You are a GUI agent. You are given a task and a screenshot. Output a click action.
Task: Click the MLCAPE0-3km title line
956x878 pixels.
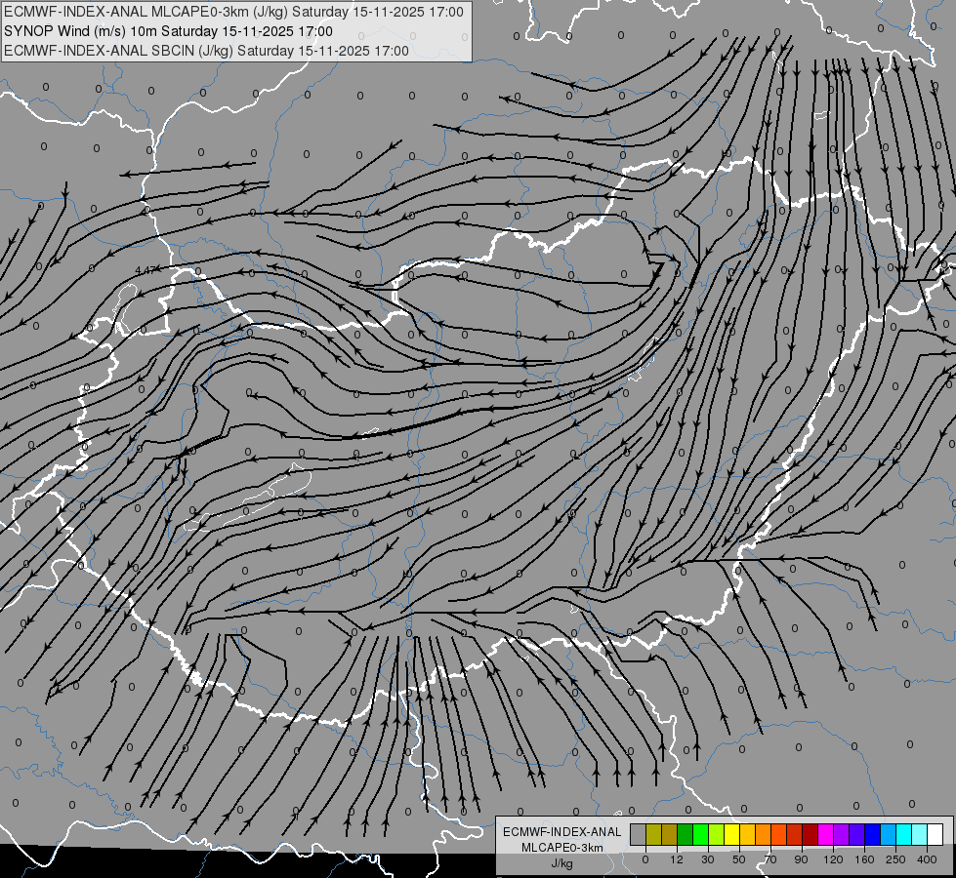pyautogui.click(x=233, y=12)
